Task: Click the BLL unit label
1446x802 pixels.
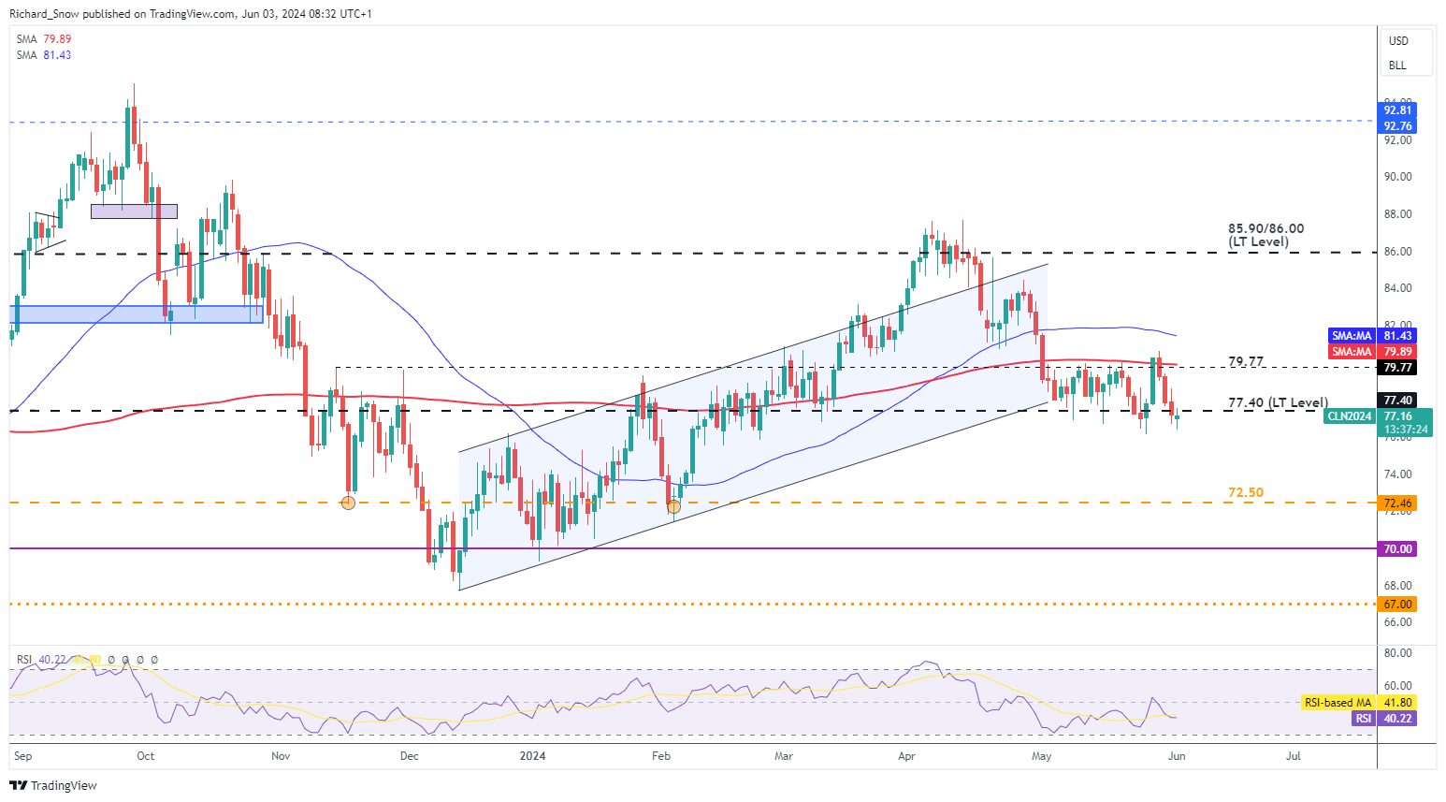Action: pyautogui.click(x=1397, y=66)
